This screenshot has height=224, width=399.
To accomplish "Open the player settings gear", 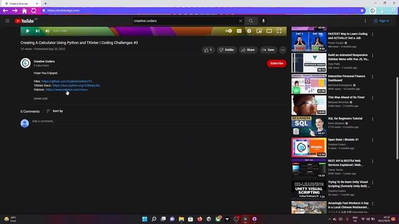I will pyautogui.click(x=249, y=31).
